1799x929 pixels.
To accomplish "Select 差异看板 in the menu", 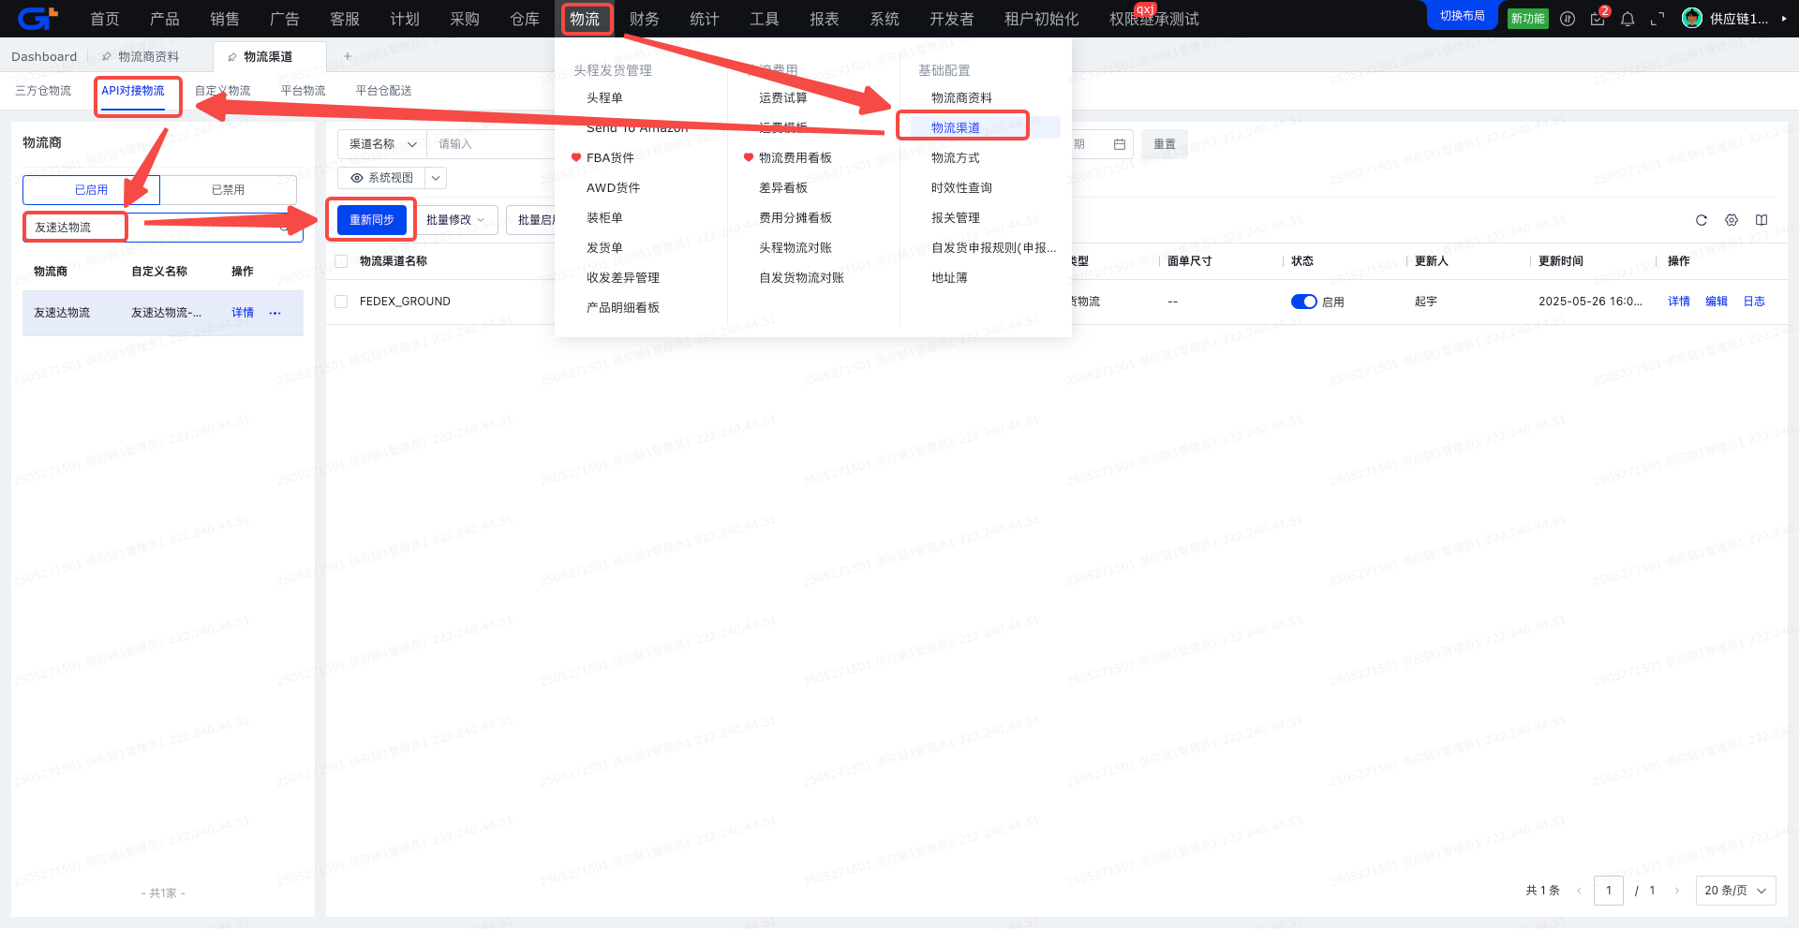I will 783,187.
